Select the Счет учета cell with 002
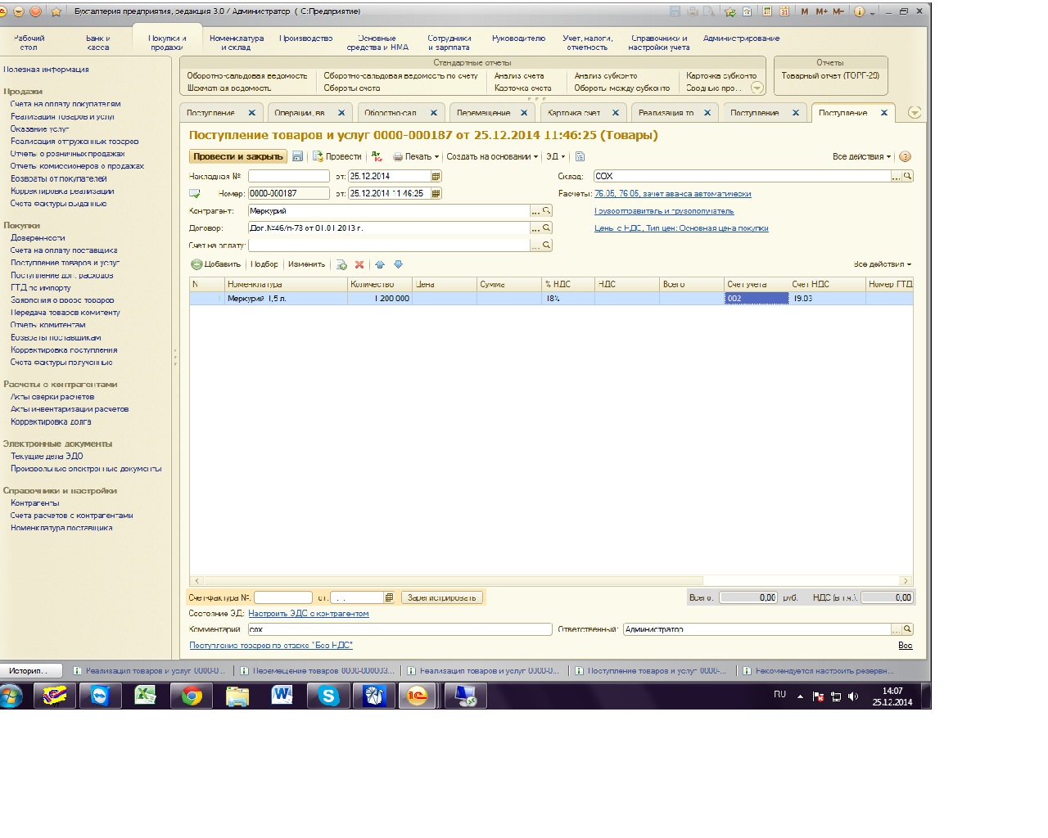The width and height of the screenshot is (1048, 838). click(757, 299)
